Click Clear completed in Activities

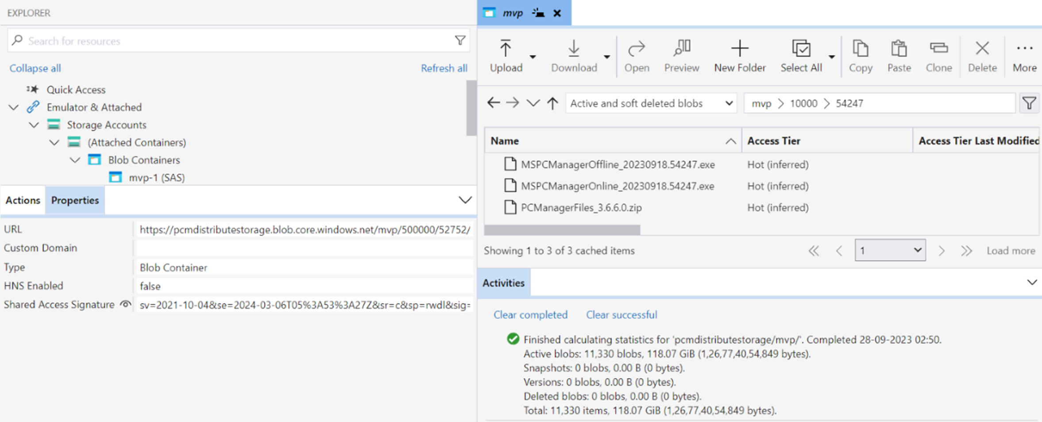pyautogui.click(x=530, y=314)
